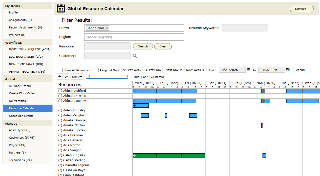The height and width of the screenshot is (176, 320).
Task: Advance to Next Week
Action: click(195, 70)
